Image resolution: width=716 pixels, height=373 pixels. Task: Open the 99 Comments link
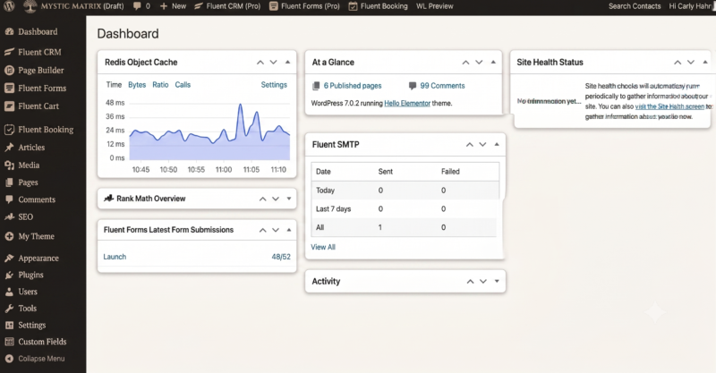tap(442, 86)
